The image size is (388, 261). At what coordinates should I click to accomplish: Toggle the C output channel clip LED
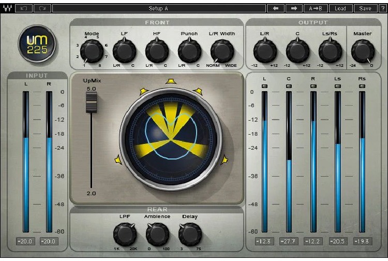tap(289, 86)
